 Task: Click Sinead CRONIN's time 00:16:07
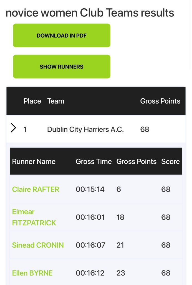tap(90, 245)
